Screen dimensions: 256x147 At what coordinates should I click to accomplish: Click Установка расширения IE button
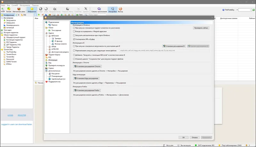pos(174,46)
